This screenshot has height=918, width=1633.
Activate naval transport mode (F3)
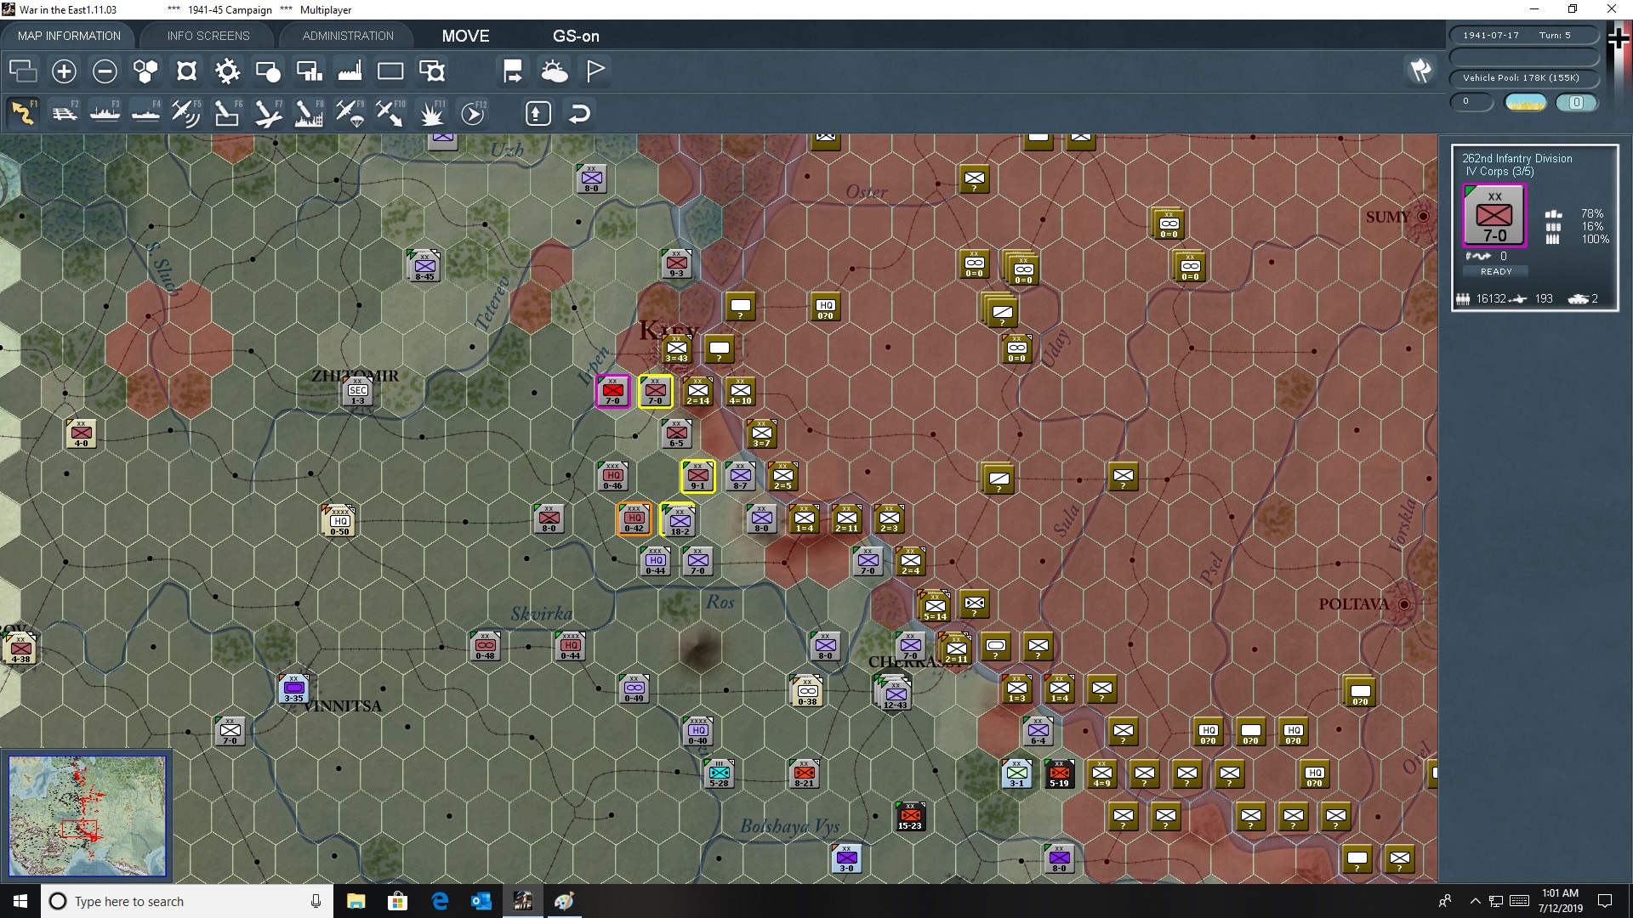point(105,113)
